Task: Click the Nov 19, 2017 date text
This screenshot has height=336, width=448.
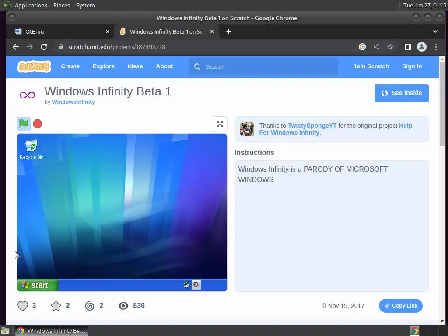Action: click(346, 306)
